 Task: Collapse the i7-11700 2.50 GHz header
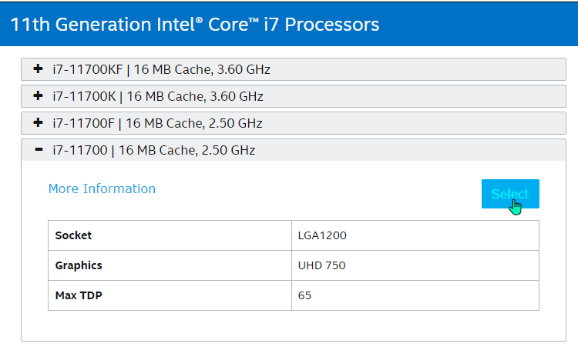(294, 150)
